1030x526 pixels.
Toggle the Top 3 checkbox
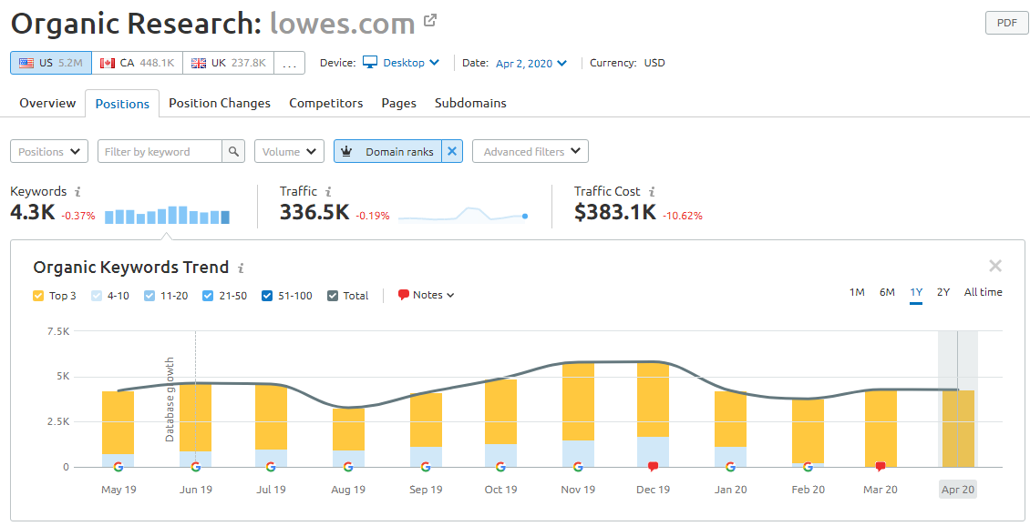(38, 296)
